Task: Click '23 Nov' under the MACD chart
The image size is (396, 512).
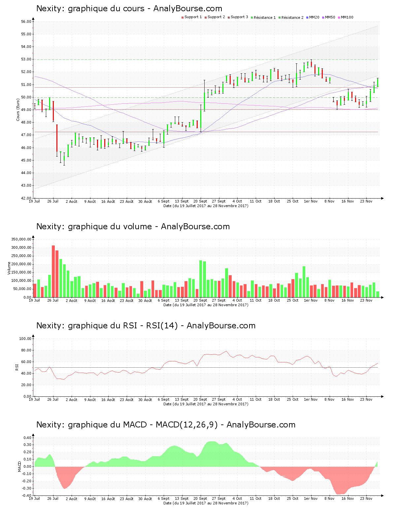Action: [x=366, y=498]
